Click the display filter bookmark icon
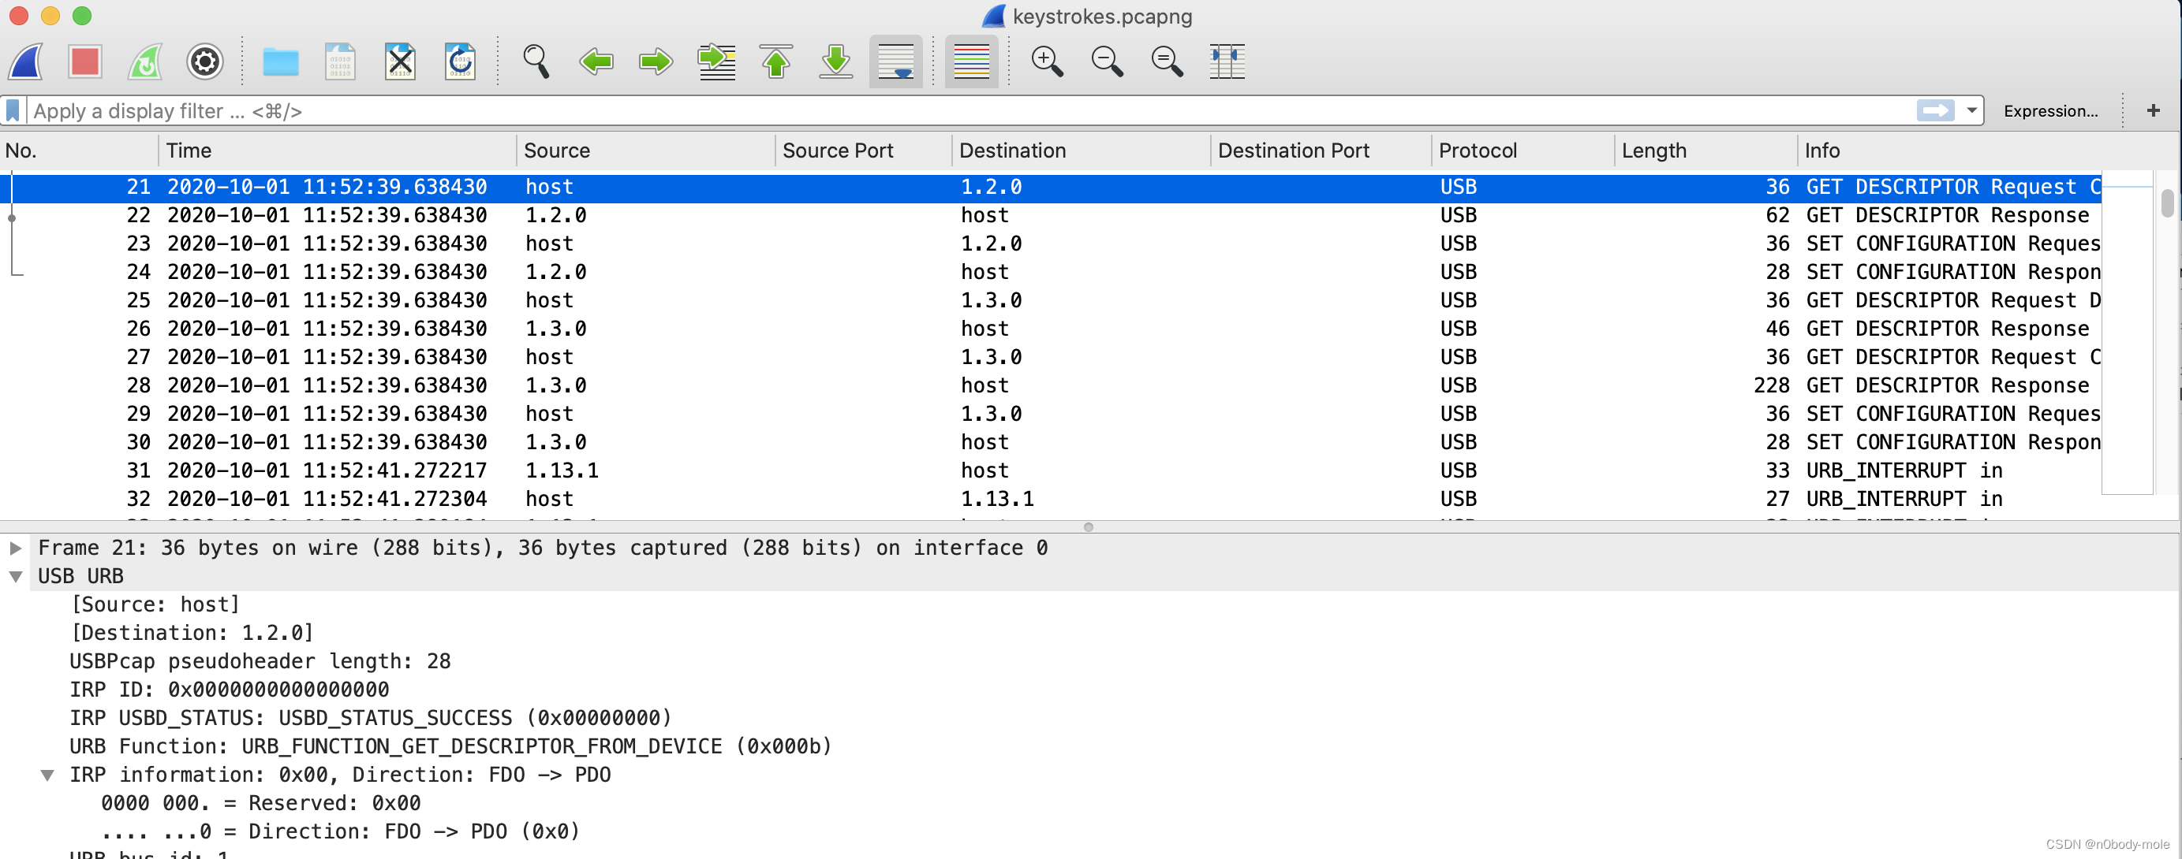The width and height of the screenshot is (2182, 859). tap(13, 111)
